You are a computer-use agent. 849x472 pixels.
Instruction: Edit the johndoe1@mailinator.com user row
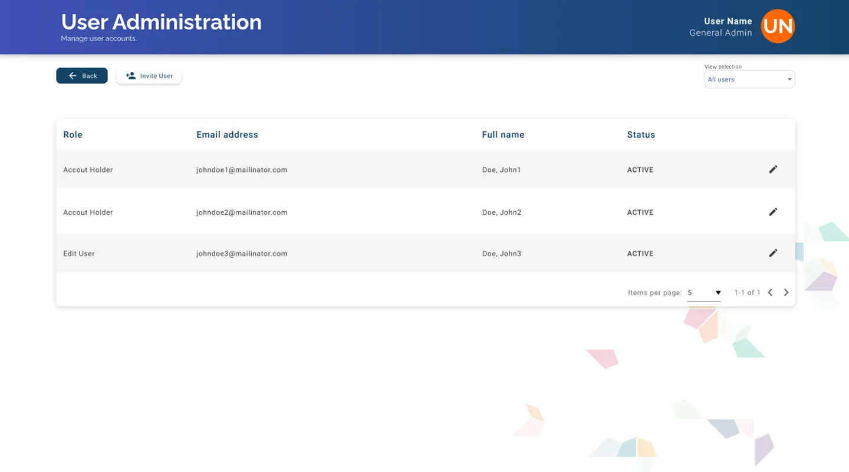(x=773, y=169)
